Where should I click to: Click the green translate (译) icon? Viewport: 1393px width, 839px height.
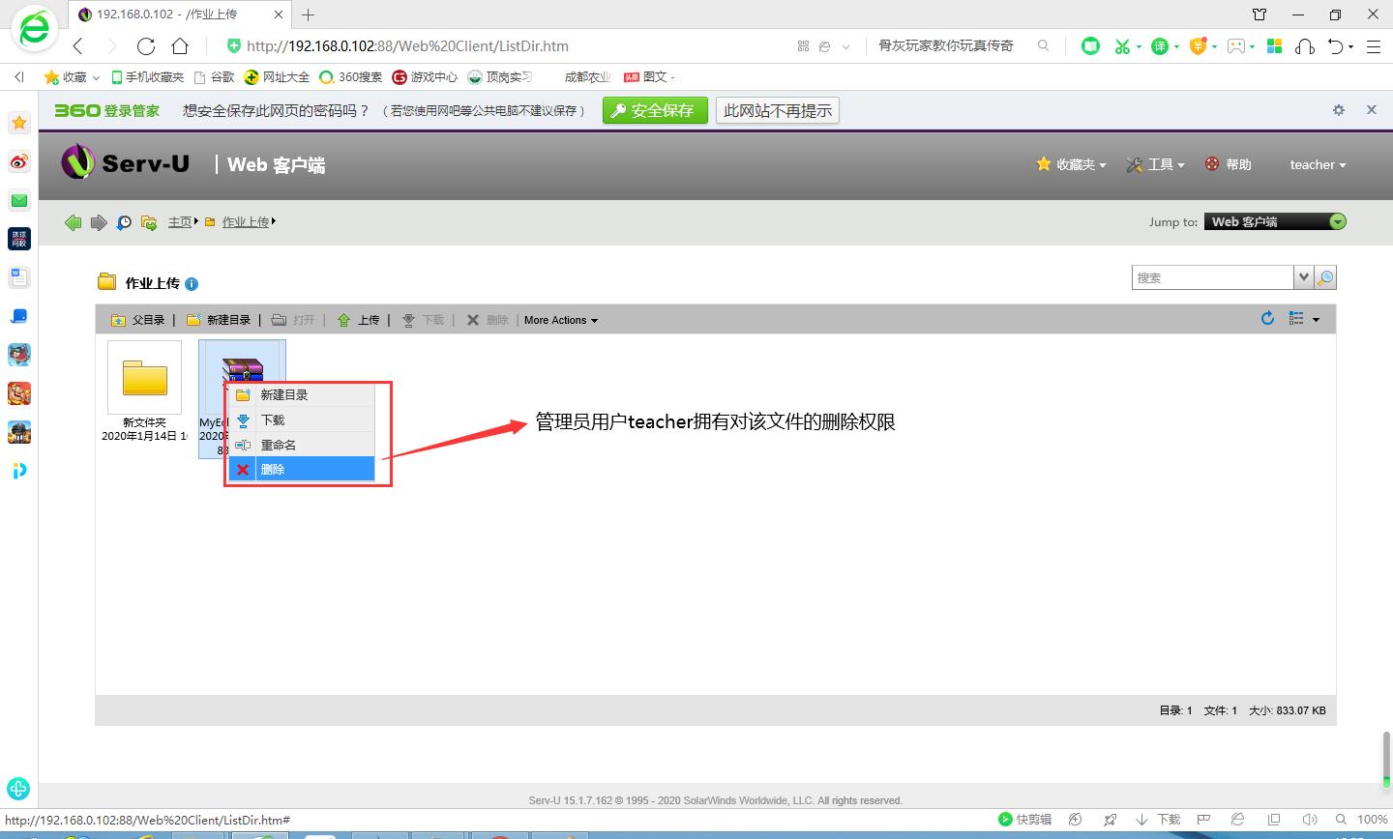click(x=1160, y=45)
